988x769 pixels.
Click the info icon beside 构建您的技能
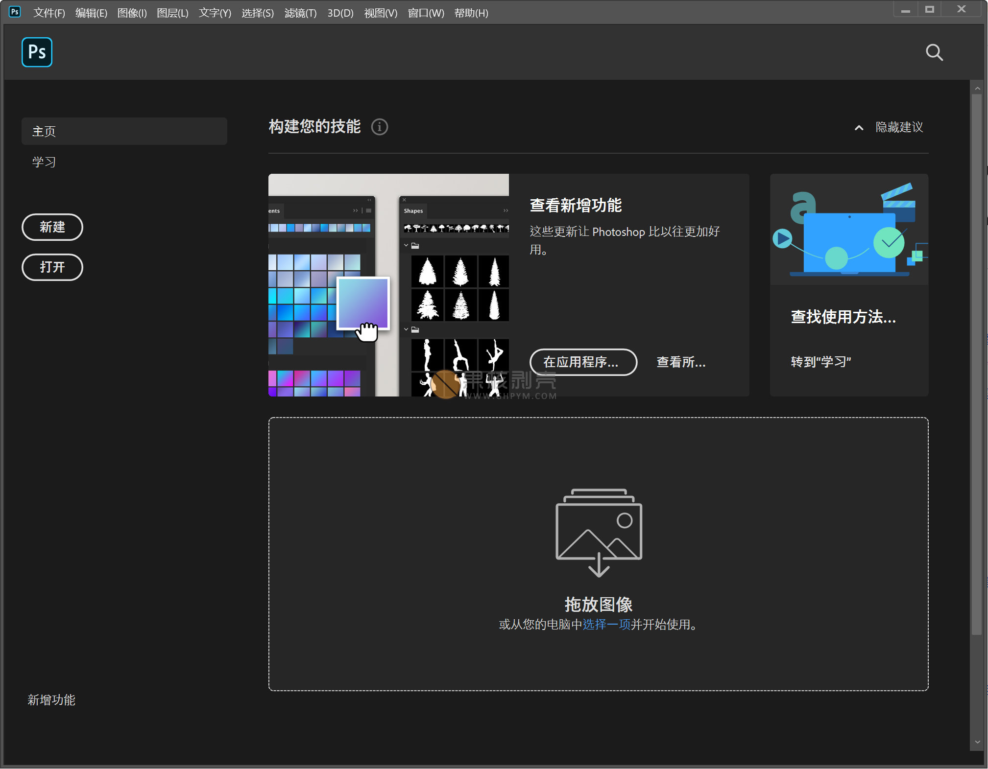point(380,127)
